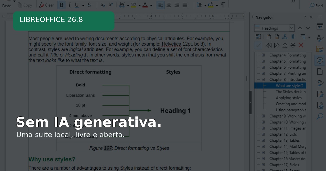326x171 pixels.
Task: Open the Page sidebar deck
Action: (320, 72)
